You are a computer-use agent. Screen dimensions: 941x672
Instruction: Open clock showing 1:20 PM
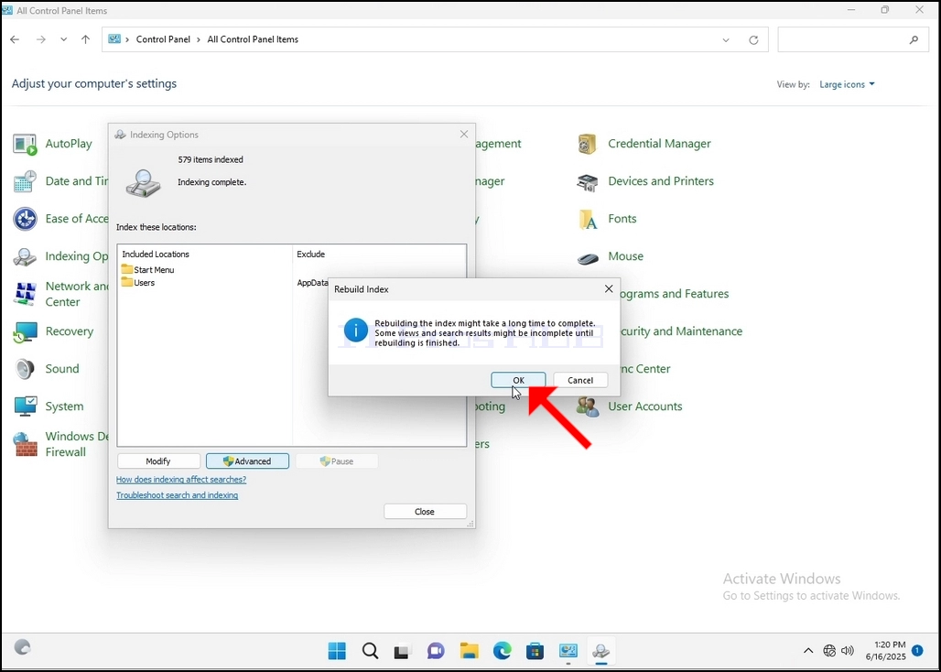(x=885, y=650)
